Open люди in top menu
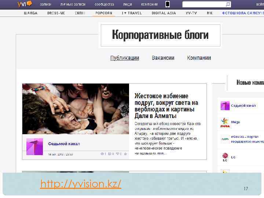 [128, 4]
